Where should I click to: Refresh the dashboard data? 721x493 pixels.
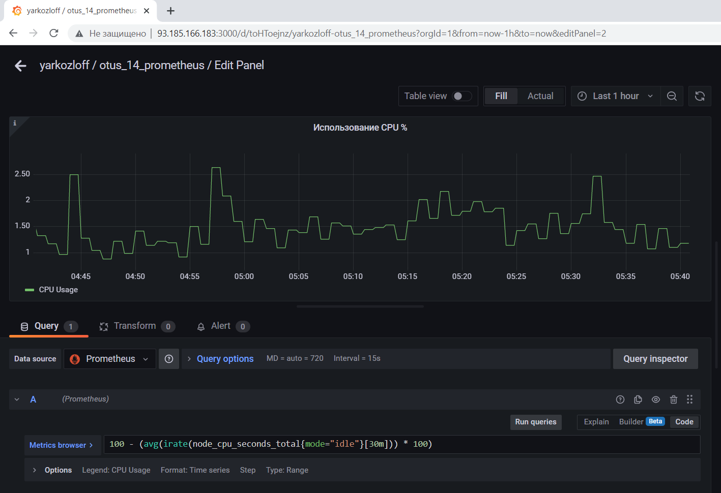pos(700,96)
